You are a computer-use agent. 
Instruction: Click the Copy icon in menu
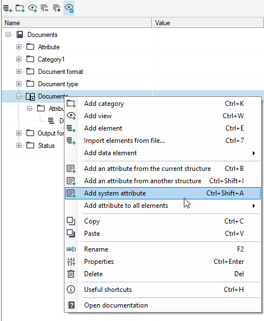[71, 221]
